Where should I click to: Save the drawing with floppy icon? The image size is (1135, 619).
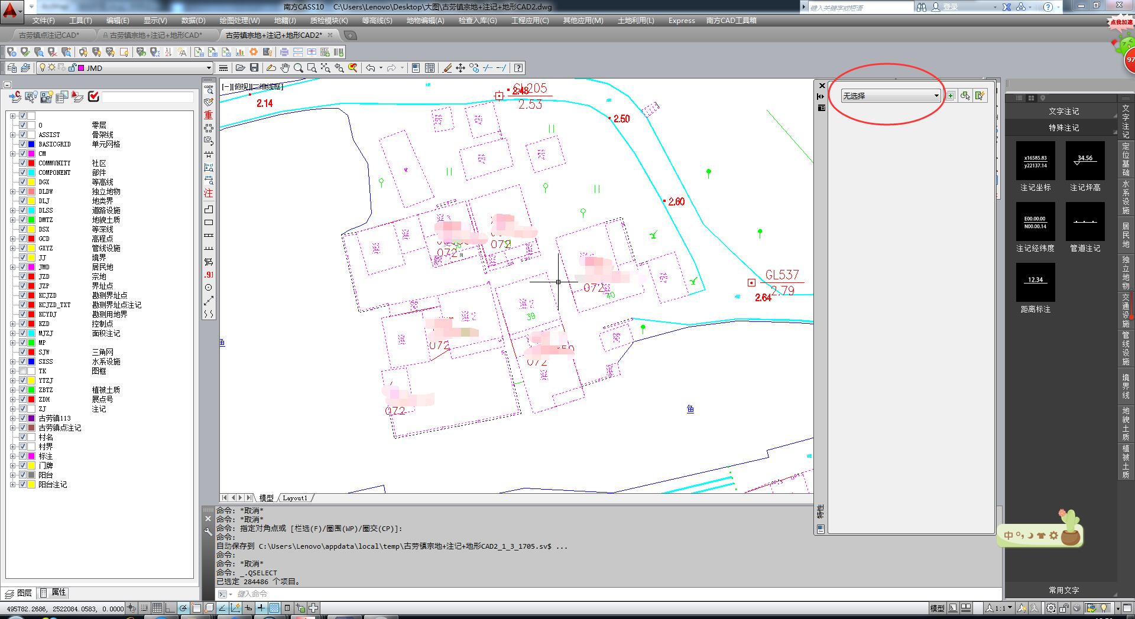(x=254, y=68)
